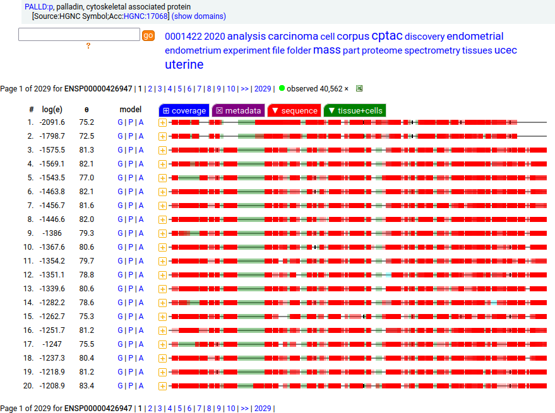Click the 'observed 40,562 ×' text
Image resolution: width=555 pixels, height=413 pixels.
pyautogui.click(x=318, y=89)
